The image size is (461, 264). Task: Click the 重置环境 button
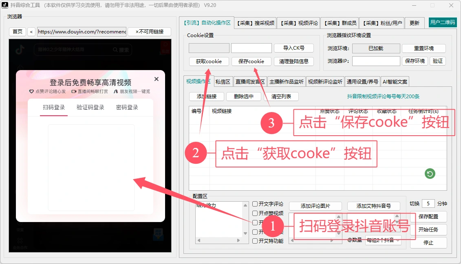[x=424, y=48]
